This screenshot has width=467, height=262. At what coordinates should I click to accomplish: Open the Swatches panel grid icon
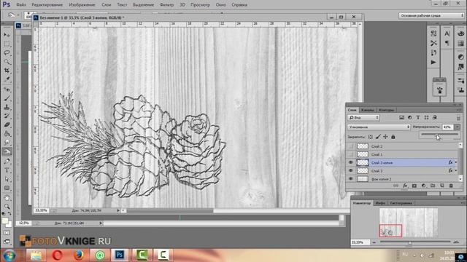(460, 44)
